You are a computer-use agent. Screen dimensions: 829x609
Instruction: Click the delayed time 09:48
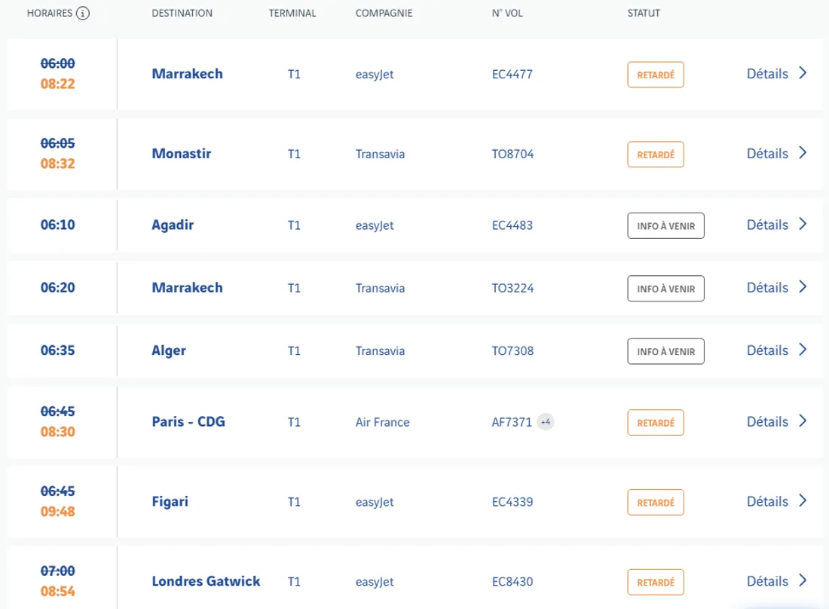(58, 512)
